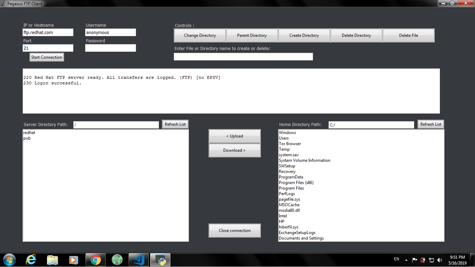Open the Windows Start menu orb
Screen dimensions: 475x267
pyautogui.click(x=9, y=259)
